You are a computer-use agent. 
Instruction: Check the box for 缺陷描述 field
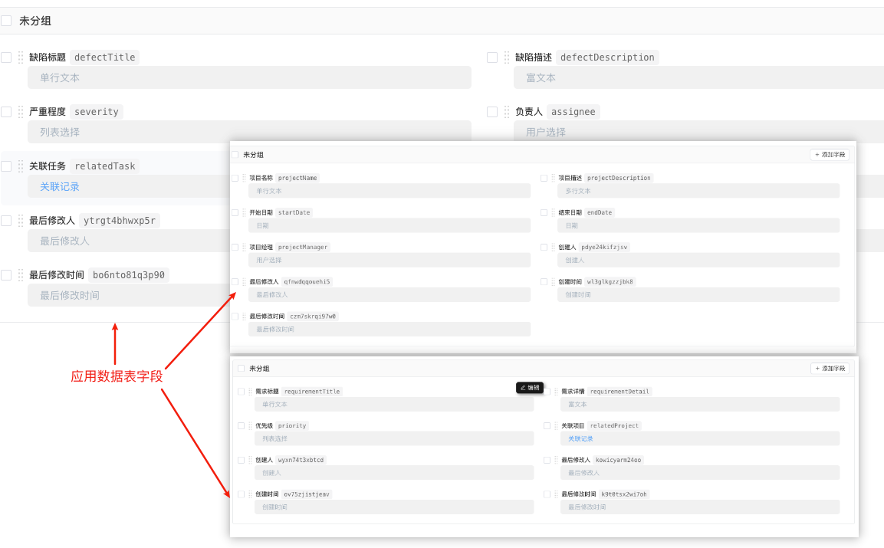tap(492, 57)
